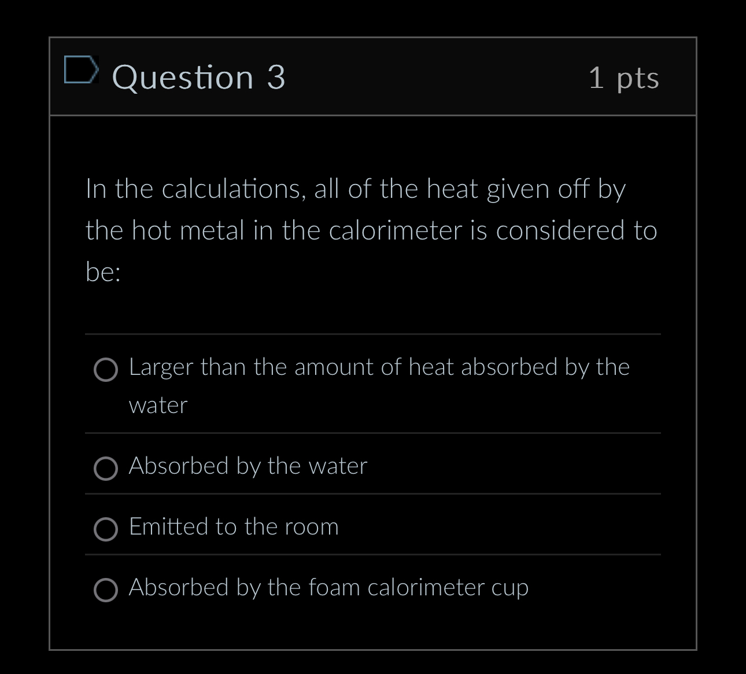746x674 pixels.
Task: Click the 'Absorbed by the water' answer text
Action: [x=248, y=466]
